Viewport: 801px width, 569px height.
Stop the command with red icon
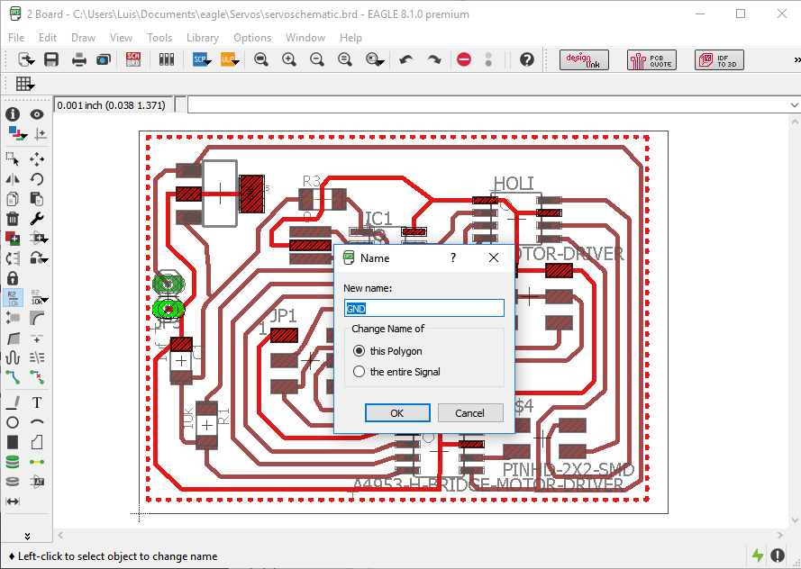click(x=464, y=59)
